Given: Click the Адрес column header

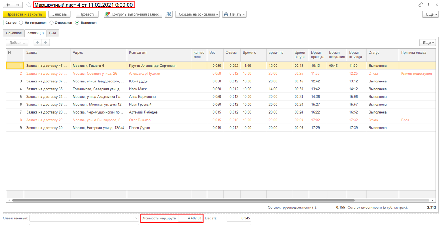Looking at the screenshot, I should point(99,55).
